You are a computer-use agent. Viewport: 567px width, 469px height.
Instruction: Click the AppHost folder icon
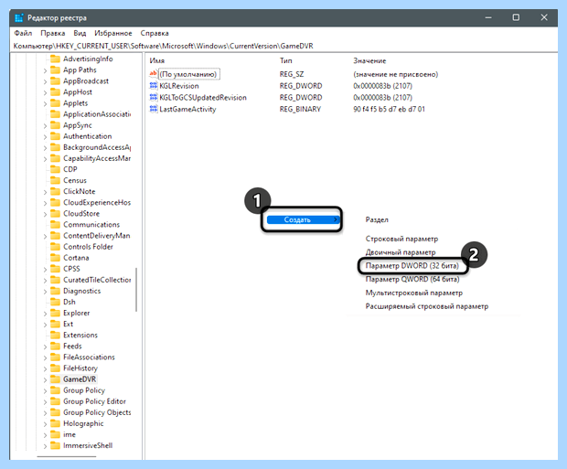pyautogui.click(x=55, y=91)
